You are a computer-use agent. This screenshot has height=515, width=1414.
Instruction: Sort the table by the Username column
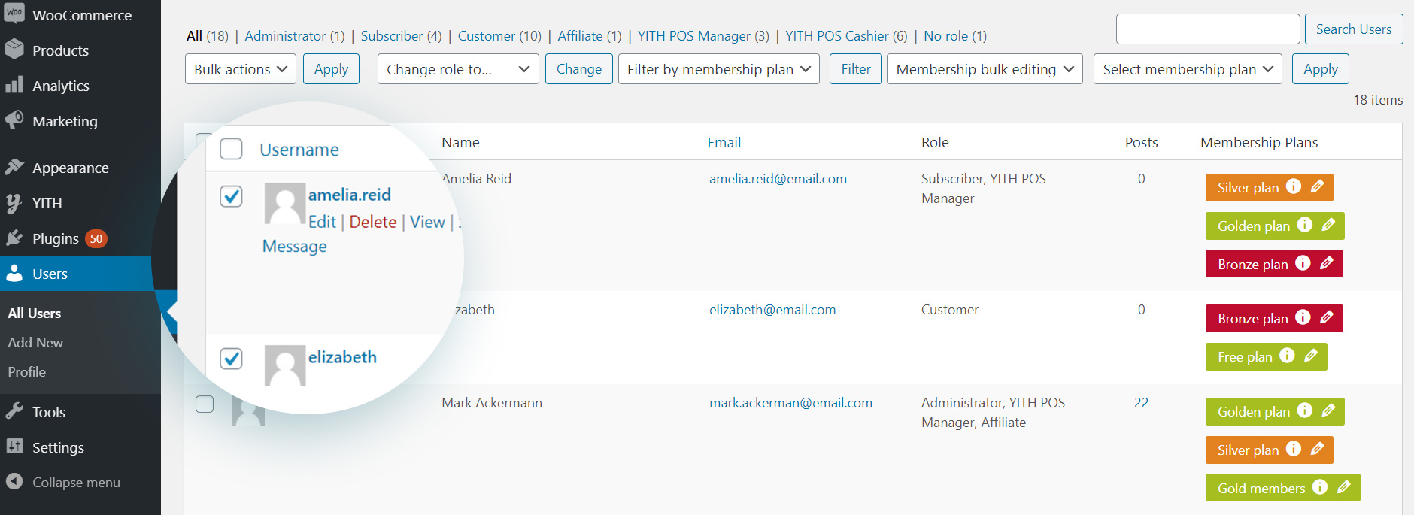pos(299,150)
